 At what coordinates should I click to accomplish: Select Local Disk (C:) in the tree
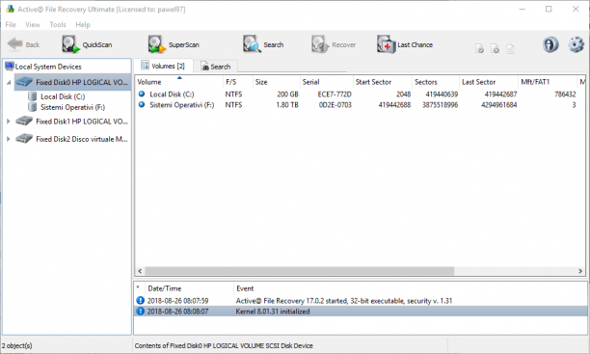click(x=63, y=96)
